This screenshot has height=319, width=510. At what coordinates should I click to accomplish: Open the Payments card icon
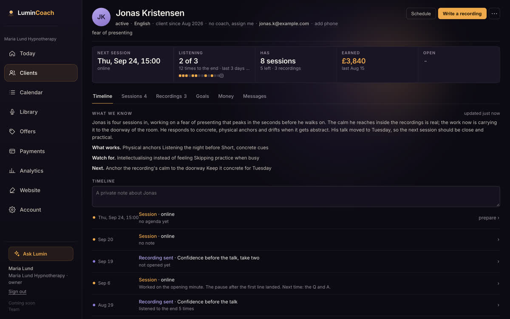[12, 151]
